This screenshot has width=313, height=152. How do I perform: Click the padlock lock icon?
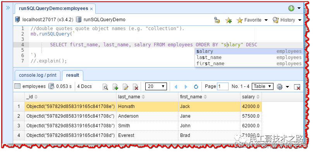pyautogui.click(x=217, y=20)
